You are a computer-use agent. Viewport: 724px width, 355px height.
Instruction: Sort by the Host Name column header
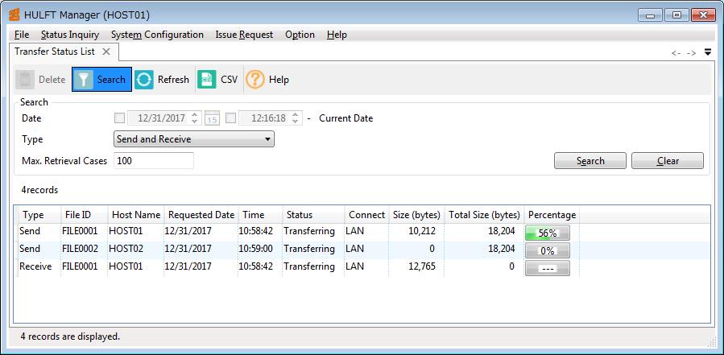pyautogui.click(x=136, y=215)
